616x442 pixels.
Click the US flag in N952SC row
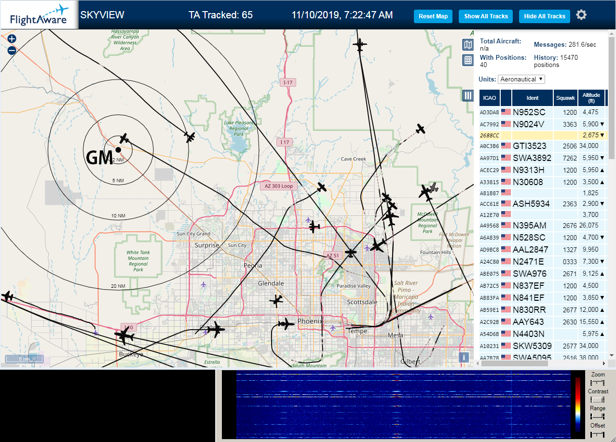tap(506, 112)
